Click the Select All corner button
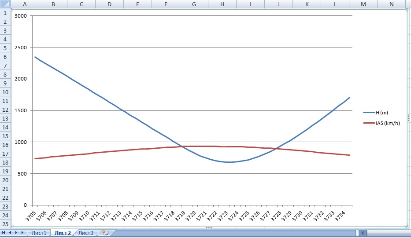411x238 pixels. (5, 4)
